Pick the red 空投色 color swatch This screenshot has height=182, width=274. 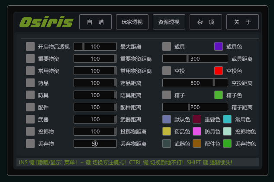click(219, 71)
